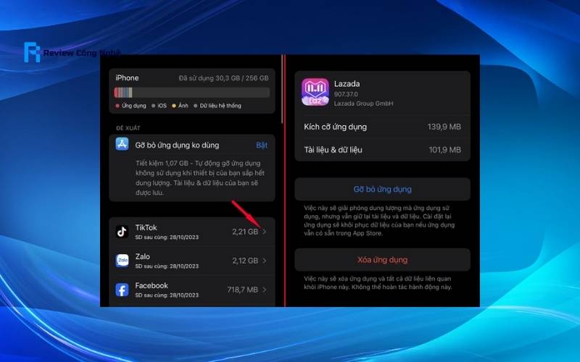
Task: Click the Tiết kiệm 1,07 GB description
Action: click(200, 178)
